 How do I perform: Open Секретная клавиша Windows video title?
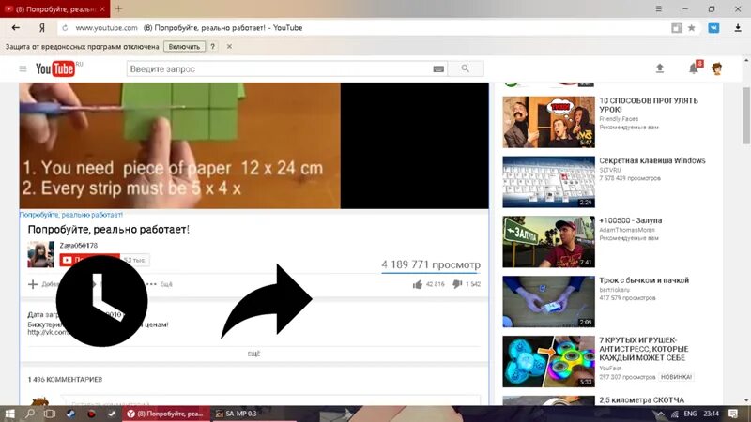click(652, 160)
